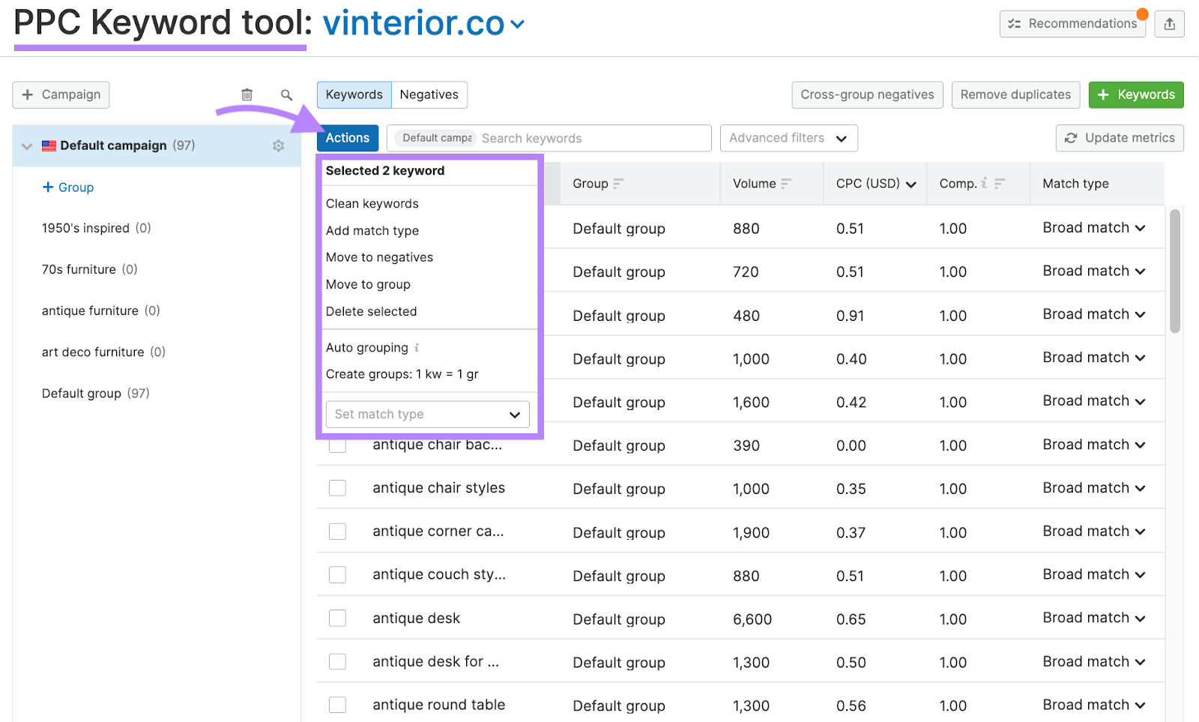Check the antique desk for ... checkbox
Image resolution: width=1199 pixels, height=722 pixels.
coord(338,661)
